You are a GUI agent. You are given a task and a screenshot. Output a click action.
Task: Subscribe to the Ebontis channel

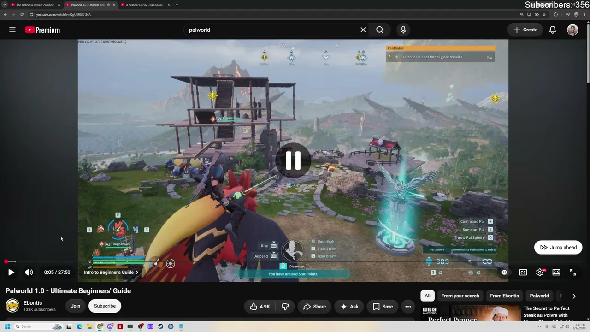click(105, 306)
